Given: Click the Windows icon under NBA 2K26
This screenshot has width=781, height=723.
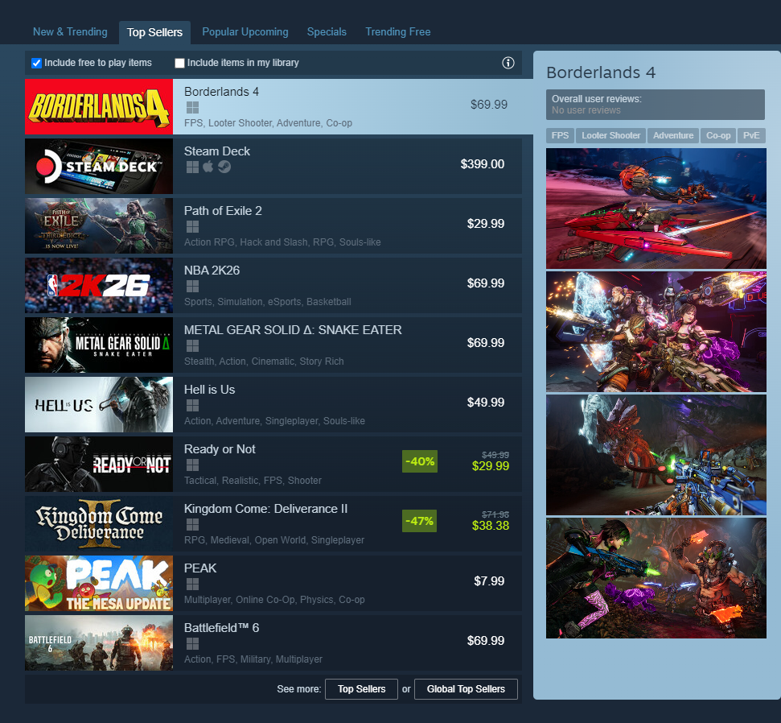Looking at the screenshot, I should click(x=192, y=286).
